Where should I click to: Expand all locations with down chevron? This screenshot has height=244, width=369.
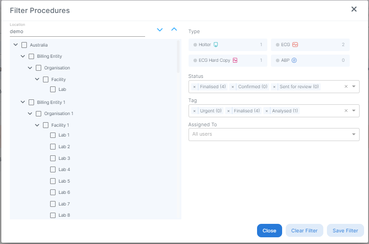coord(160,30)
